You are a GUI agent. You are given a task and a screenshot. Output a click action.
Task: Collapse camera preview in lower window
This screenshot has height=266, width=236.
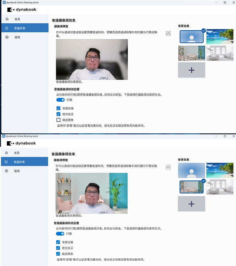point(168,167)
